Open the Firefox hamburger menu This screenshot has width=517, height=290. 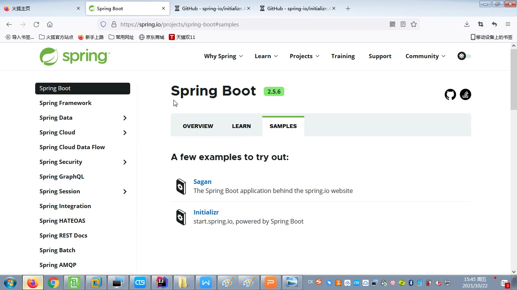[x=508, y=25]
